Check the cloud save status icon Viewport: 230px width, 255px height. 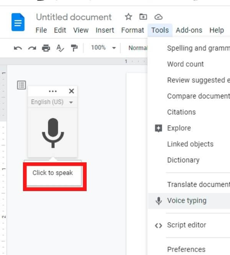click(158, 17)
